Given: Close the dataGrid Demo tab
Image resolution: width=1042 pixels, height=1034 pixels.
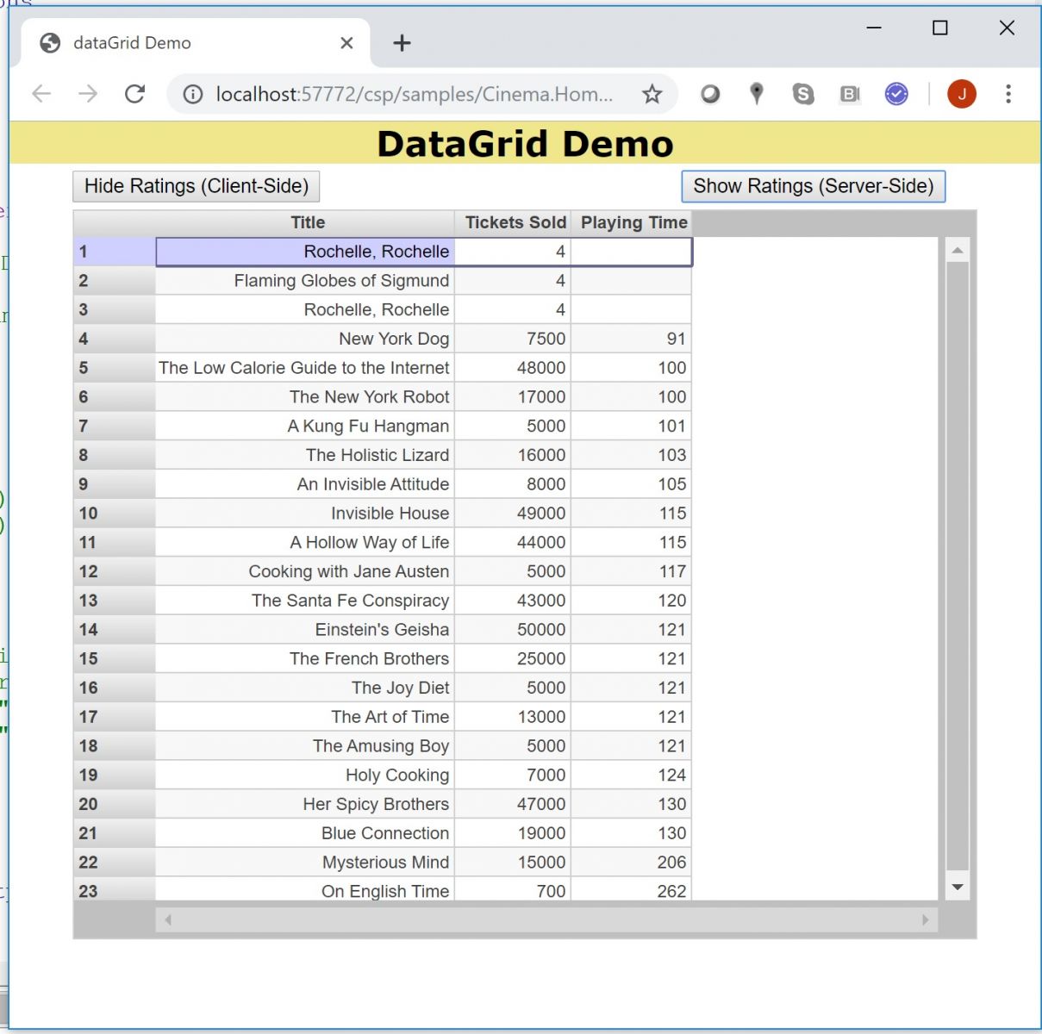Looking at the screenshot, I should (346, 43).
